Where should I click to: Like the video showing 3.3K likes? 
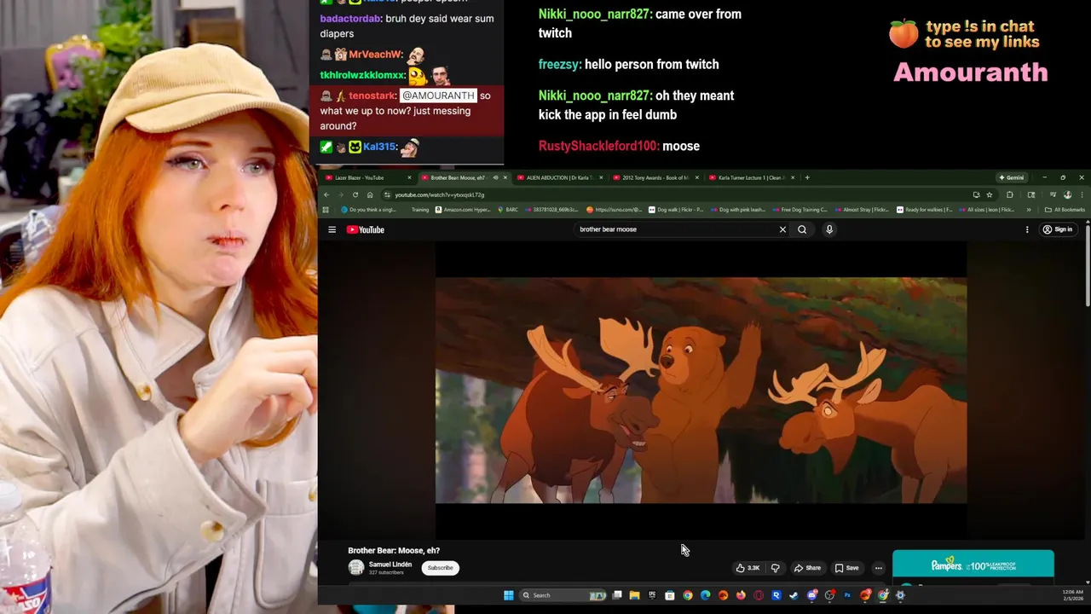coord(748,568)
